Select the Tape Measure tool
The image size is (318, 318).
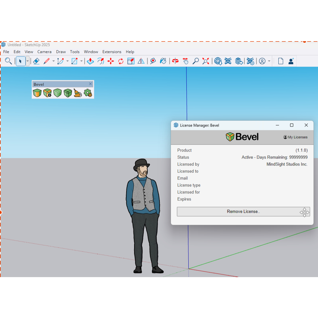[x=153, y=61]
